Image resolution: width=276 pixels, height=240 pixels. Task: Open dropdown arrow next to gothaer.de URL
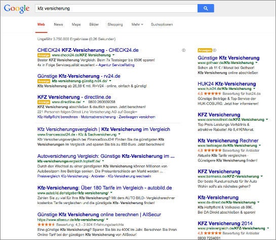pyautogui.click(x=256, y=63)
